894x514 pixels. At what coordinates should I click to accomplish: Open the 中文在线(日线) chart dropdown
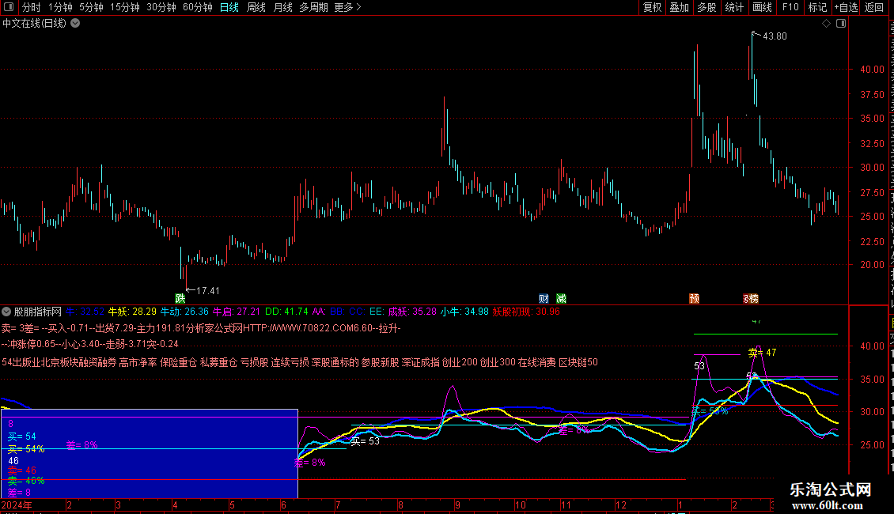click(75, 24)
